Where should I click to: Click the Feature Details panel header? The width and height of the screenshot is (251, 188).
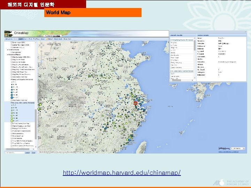(x=221, y=35)
